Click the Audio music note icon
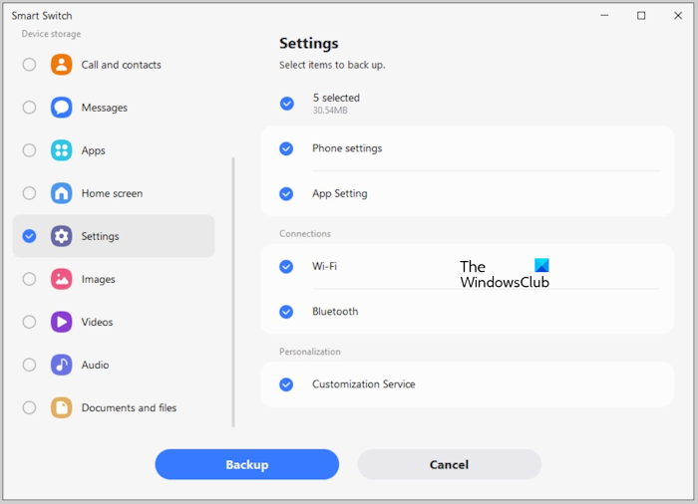Image resolution: width=698 pixels, height=504 pixels. (x=62, y=365)
